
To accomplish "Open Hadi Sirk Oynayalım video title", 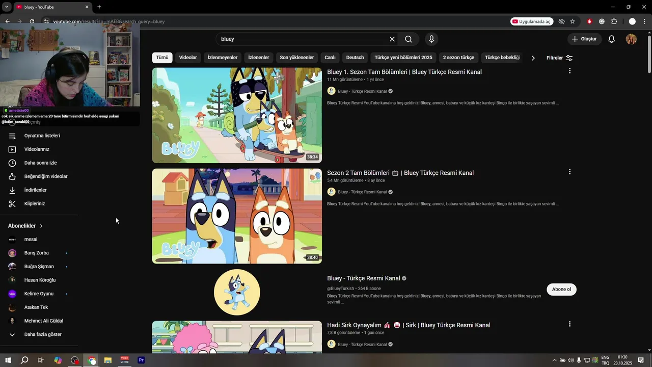I will coord(409,325).
